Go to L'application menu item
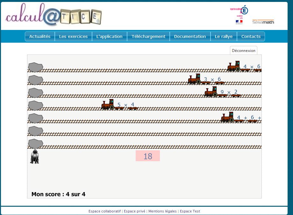293x215 pixels. coord(109,37)
